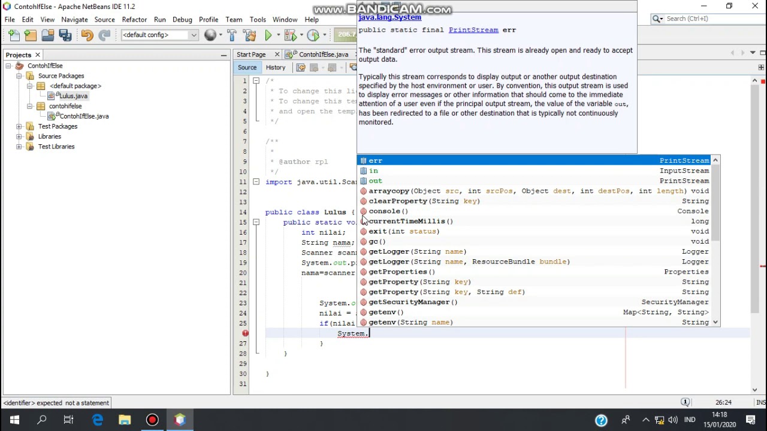Screen dimensions: 767x431
Task: Switch editor to History view
Action: (276, 68)
